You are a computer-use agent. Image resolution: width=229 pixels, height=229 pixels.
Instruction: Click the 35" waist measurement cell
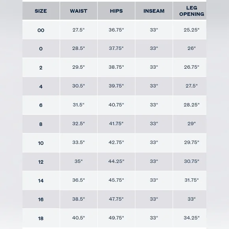click(79, 161)
